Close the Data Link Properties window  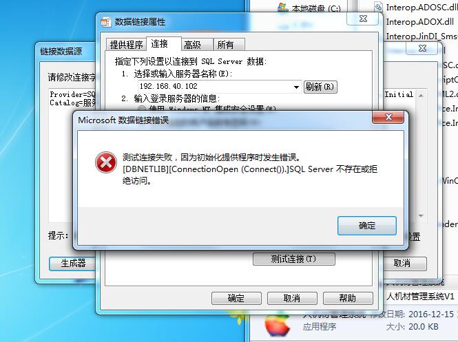(x=363, y=19)
